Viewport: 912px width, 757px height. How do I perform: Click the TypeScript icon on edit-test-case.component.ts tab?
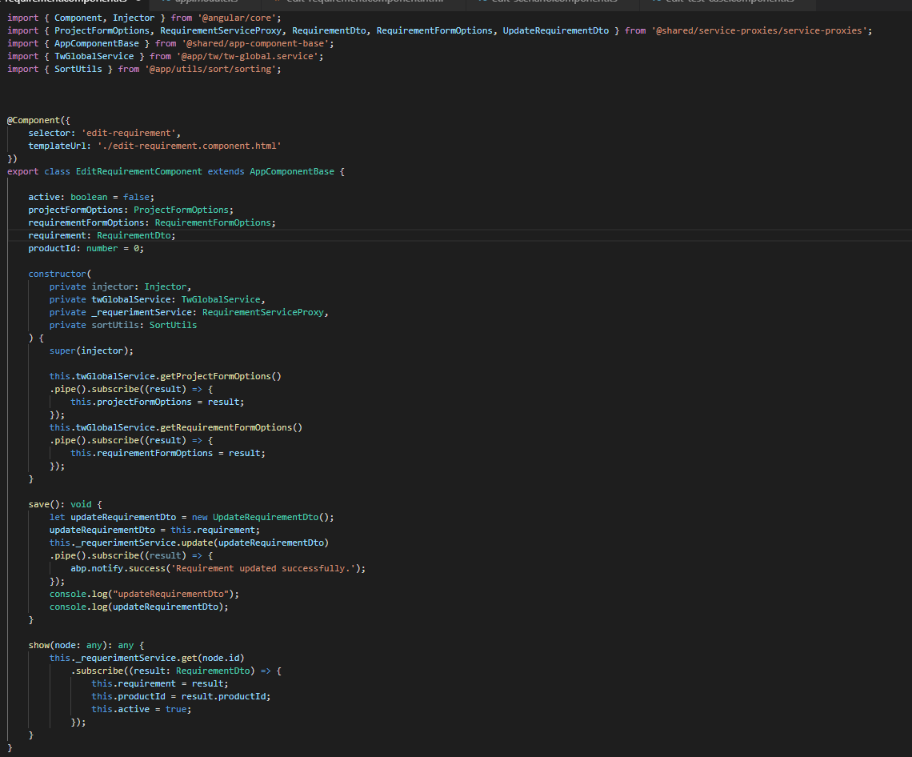click(654, 3)
